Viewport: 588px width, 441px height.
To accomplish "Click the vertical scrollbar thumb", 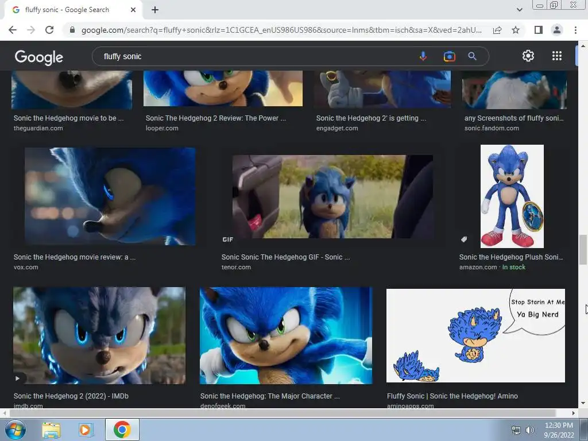I will coord(583,249).
